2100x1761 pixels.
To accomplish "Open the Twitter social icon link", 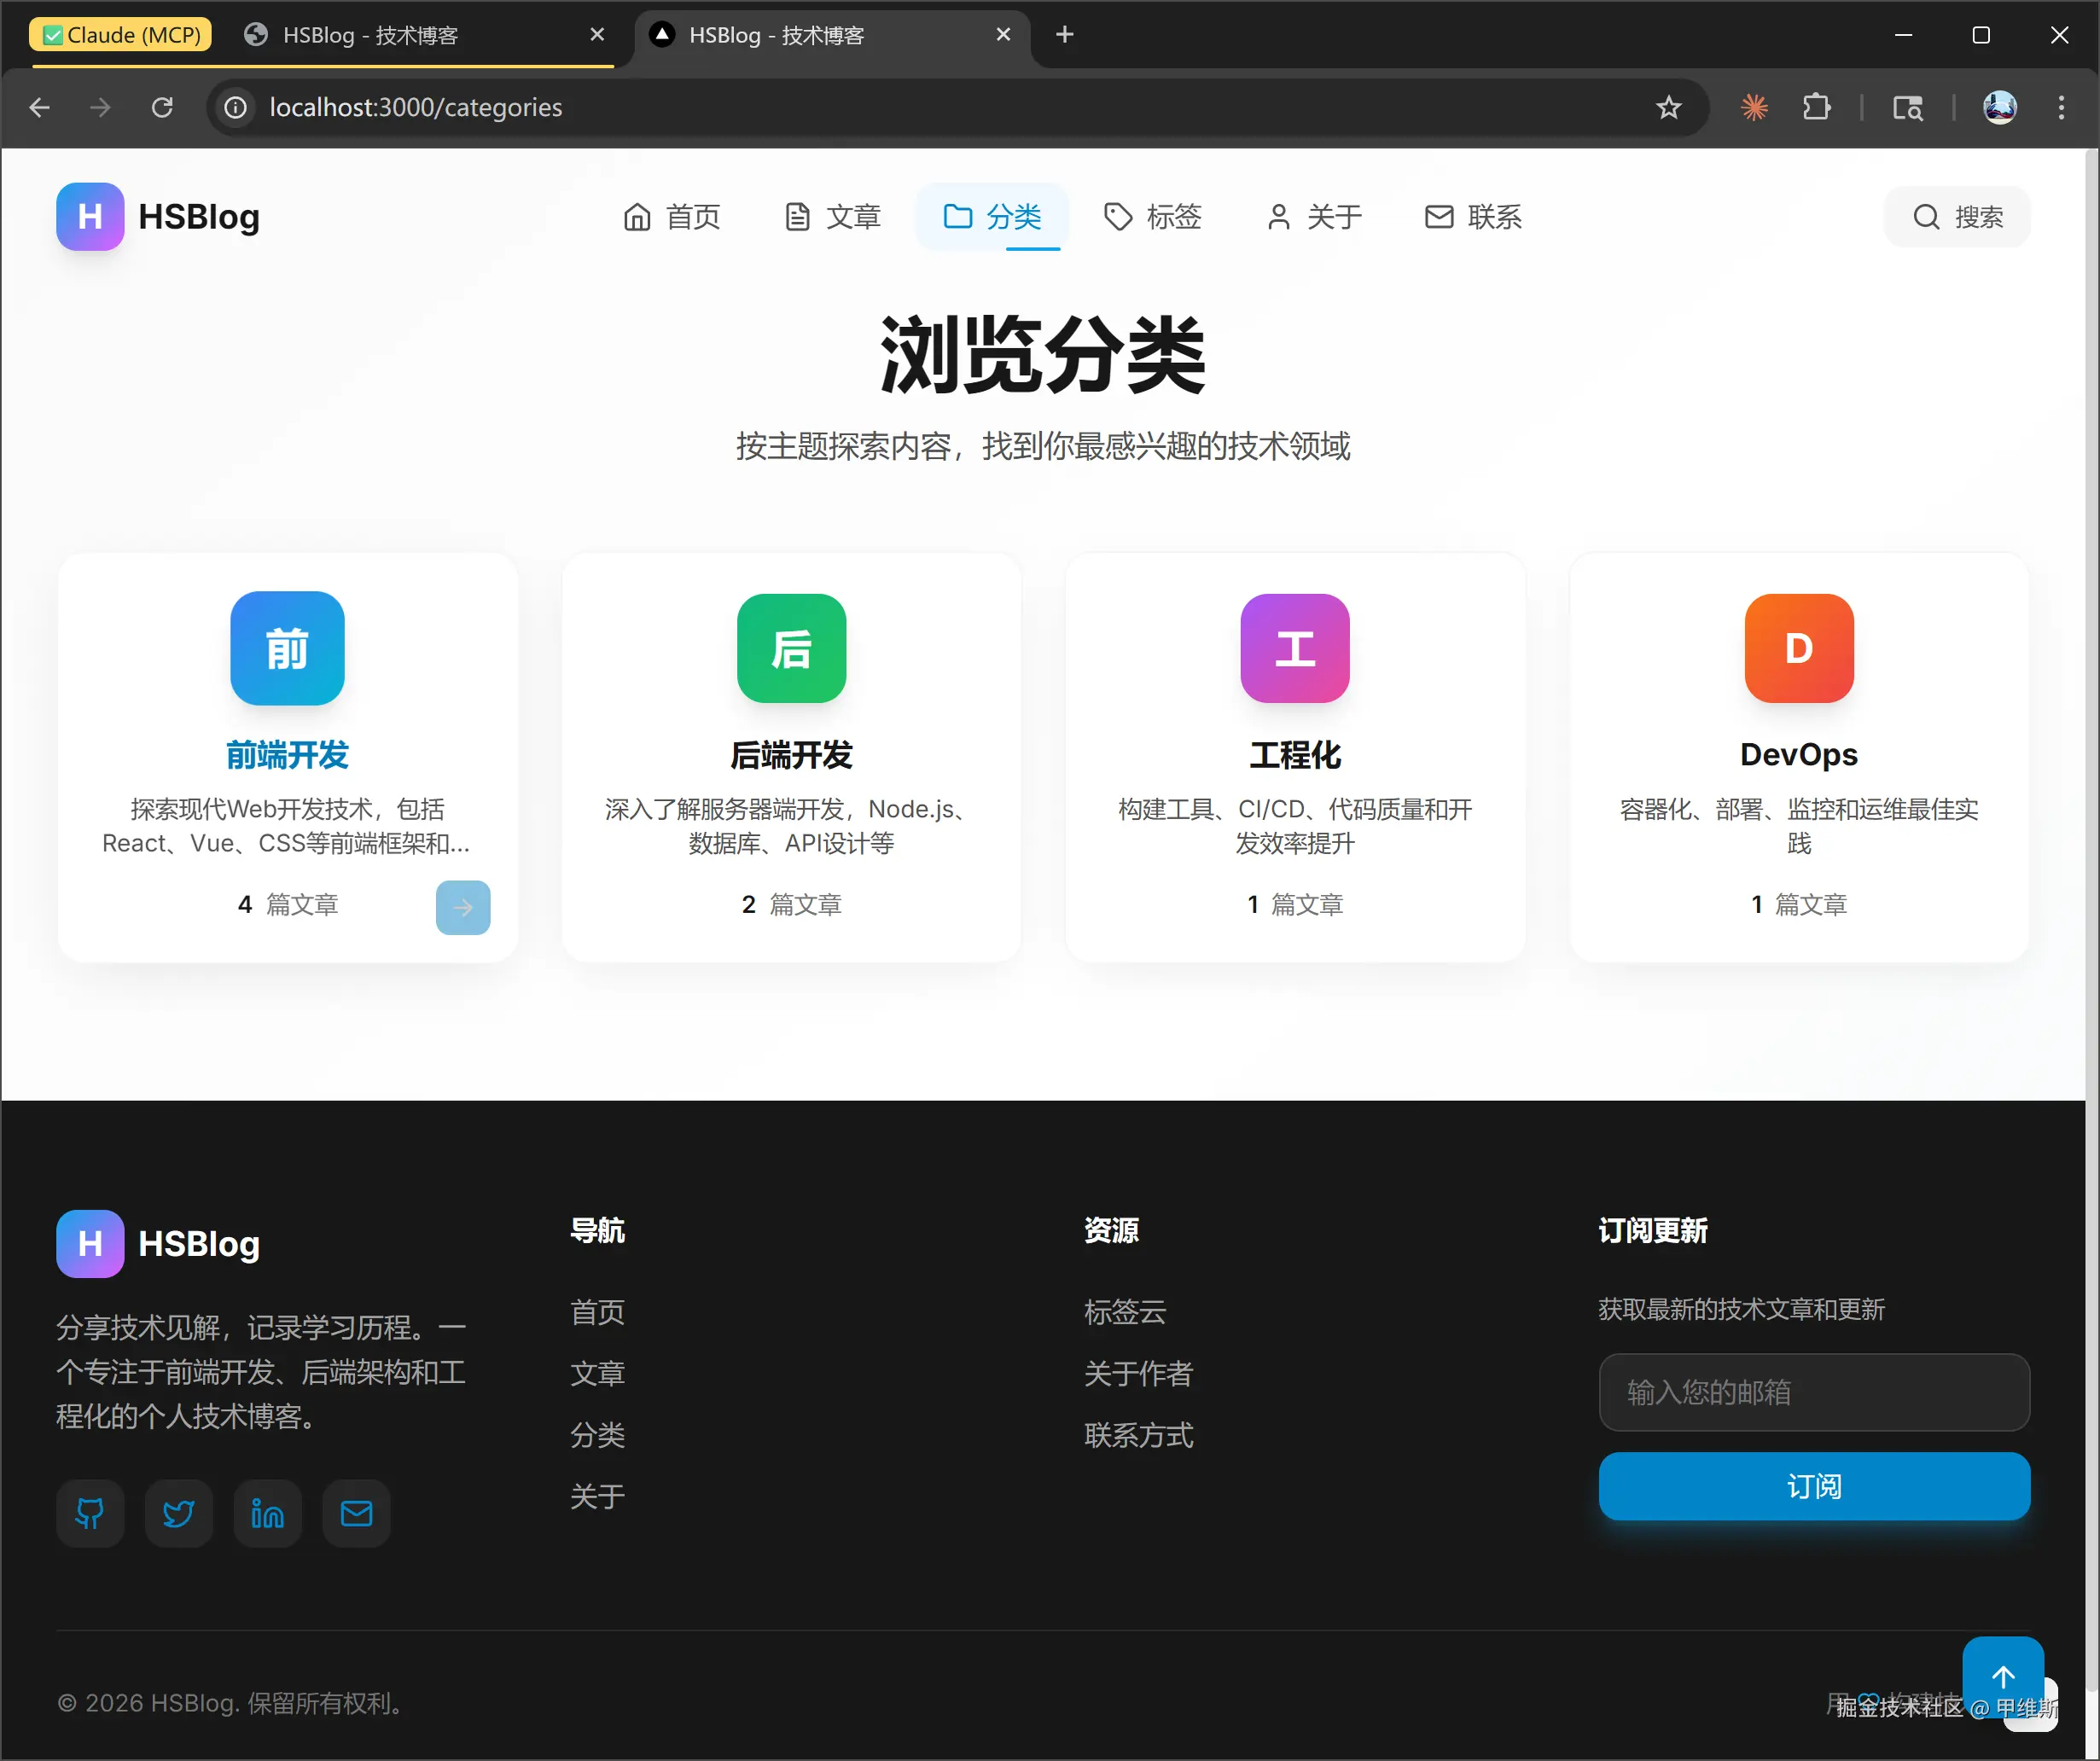I will [178, 1513].
